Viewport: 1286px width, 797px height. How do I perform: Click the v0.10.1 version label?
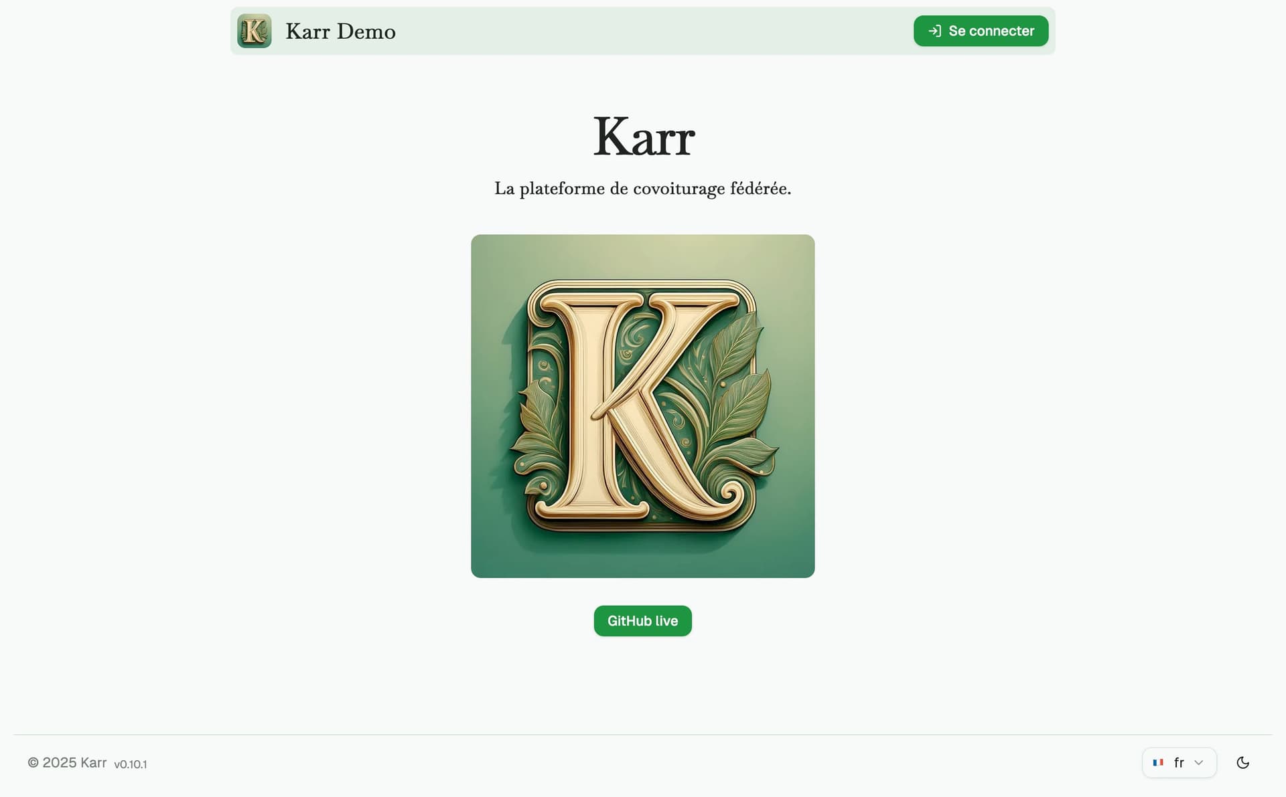point(131,764)
